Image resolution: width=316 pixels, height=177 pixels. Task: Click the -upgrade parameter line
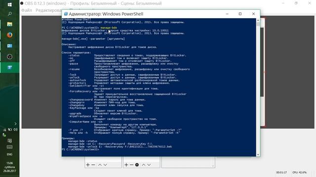(x=103, y=114)
